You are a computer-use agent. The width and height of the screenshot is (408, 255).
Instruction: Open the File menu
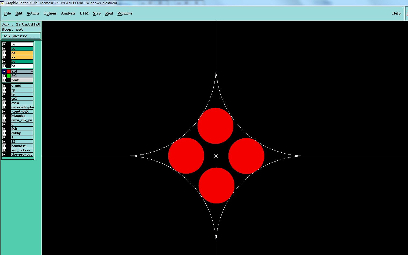pos(8,13)
